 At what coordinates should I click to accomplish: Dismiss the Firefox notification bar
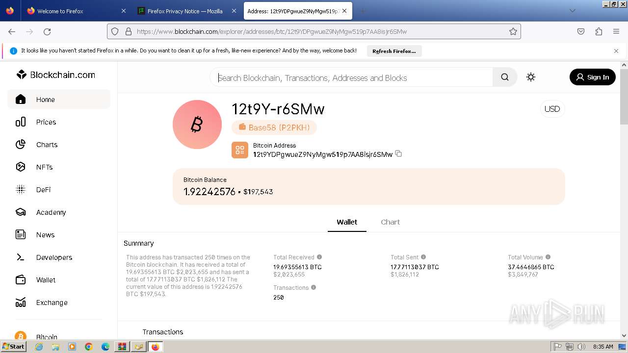click(x=616, y=51)
